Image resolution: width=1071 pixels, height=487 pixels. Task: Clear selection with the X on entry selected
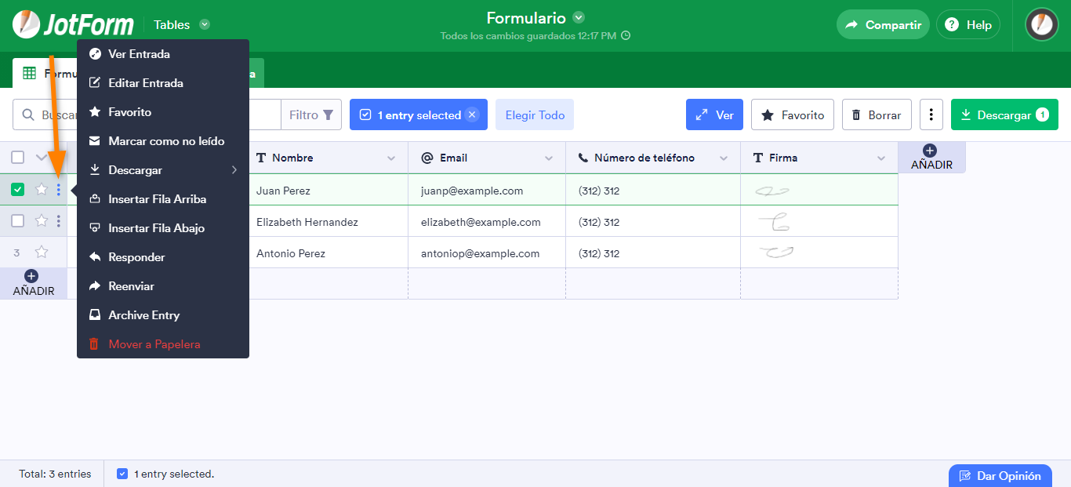pos(471,114)
